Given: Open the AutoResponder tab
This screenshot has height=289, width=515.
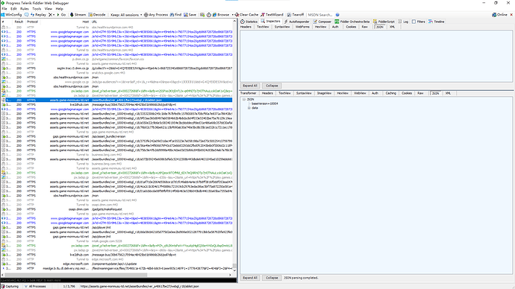Looking at the screenshot, I should tap(296, 22).
